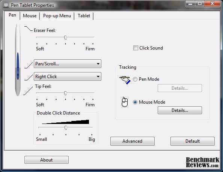Switch to the Pop-up Menu tab

(57, 16)
